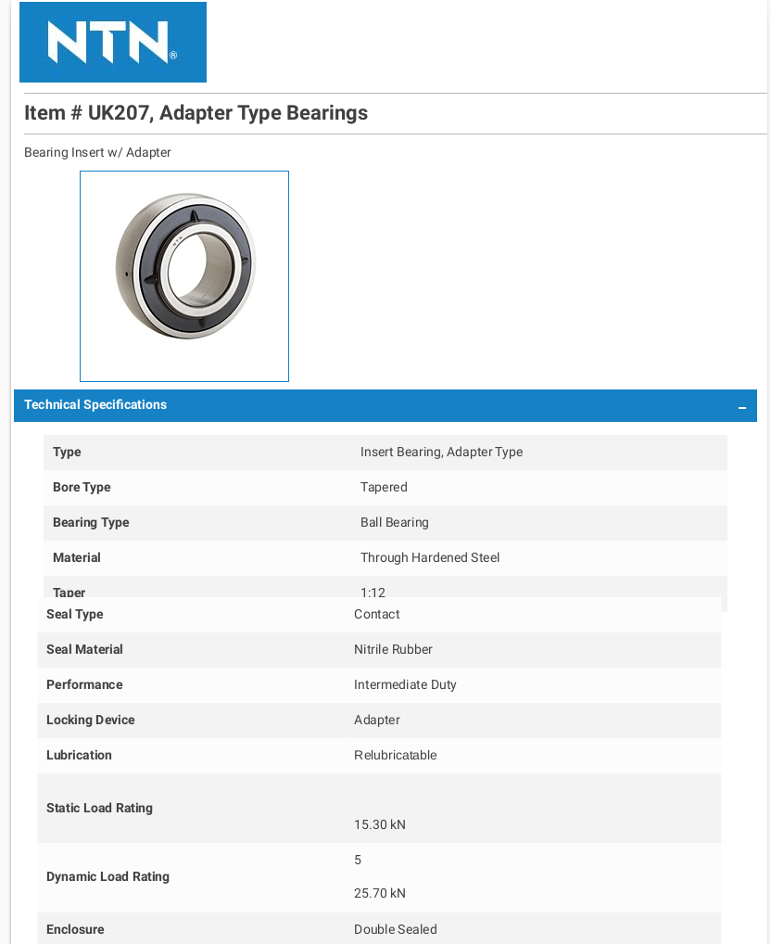This screenshot has height=944, width=771.
Task: Select the 'Adapter' locking device value
Action: click(x=376, y=720)
